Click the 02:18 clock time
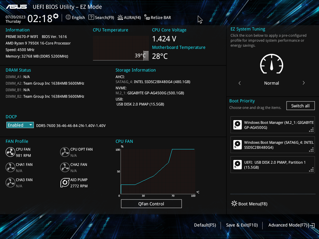Image resolution: width=319 pixels, height=239 pixels. [x=40, y=18]
